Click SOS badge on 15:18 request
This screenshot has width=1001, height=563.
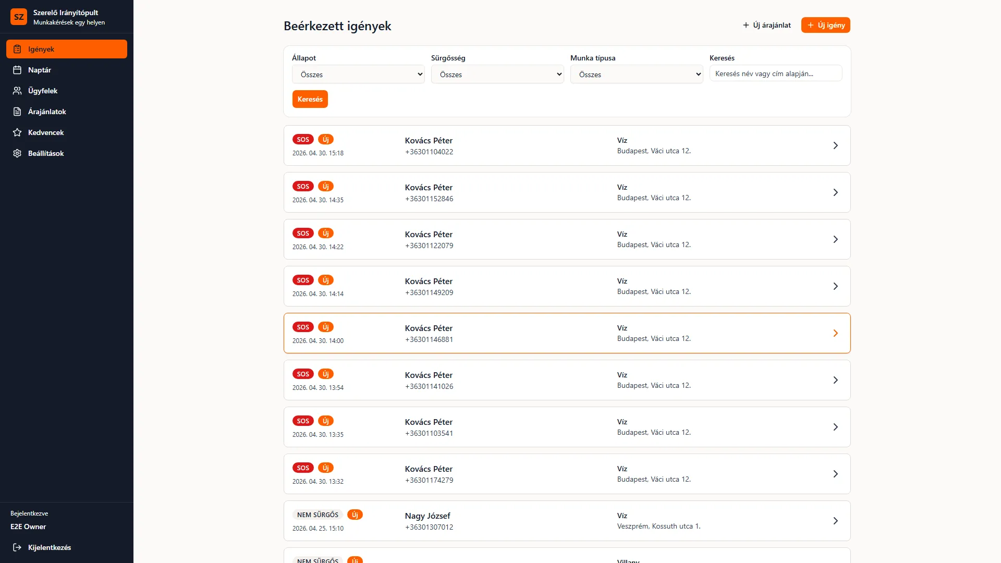click(303, 139)
